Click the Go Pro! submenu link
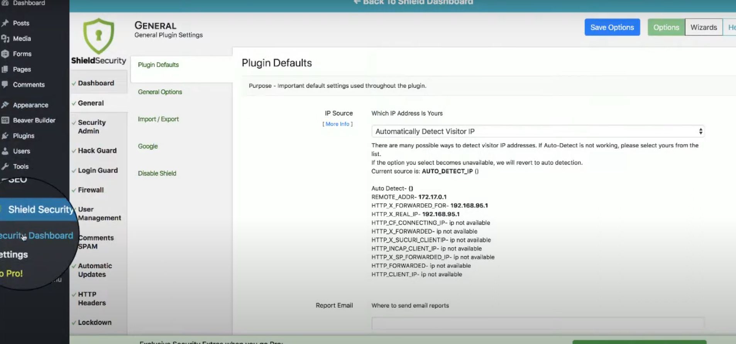The width and height of the screenshot is (736, 344). (12, 273)
